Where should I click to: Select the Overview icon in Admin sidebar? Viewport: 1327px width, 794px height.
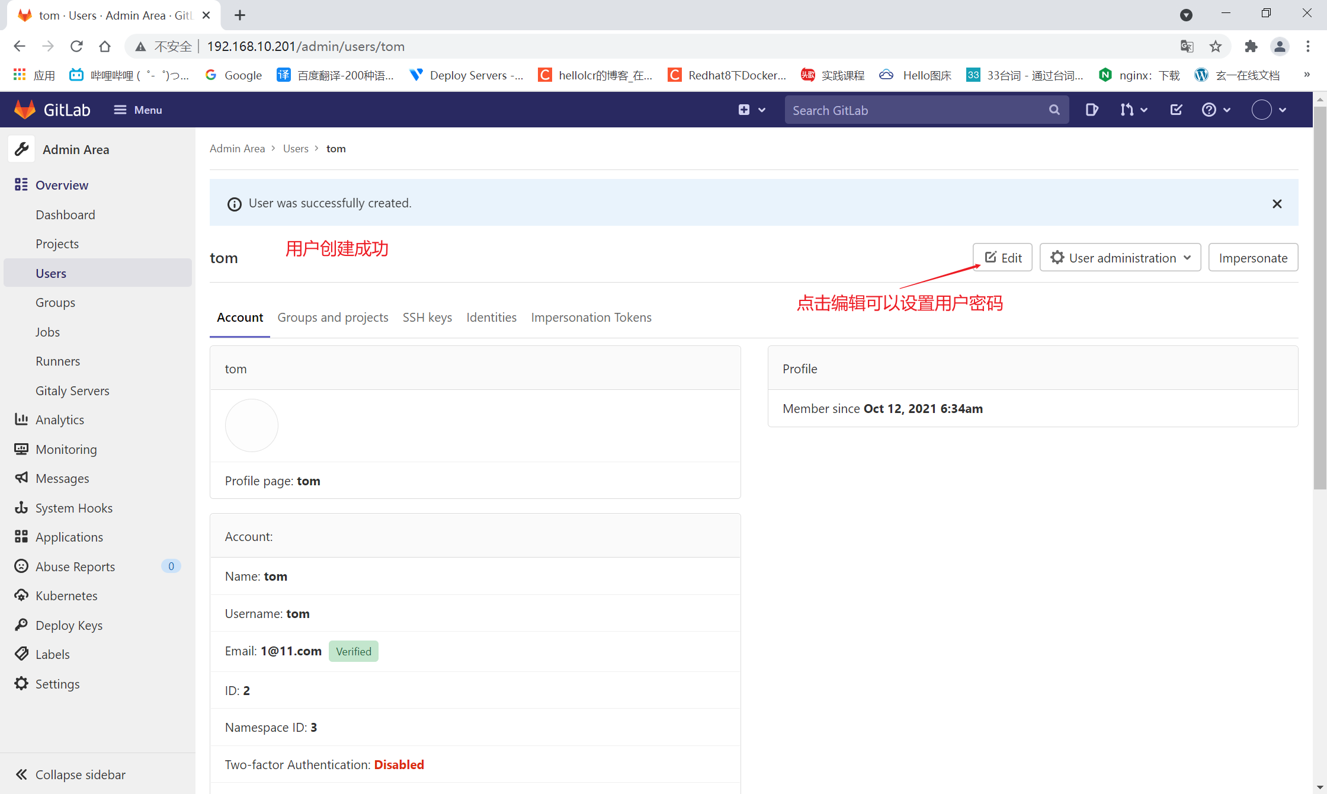coord(21,184)
